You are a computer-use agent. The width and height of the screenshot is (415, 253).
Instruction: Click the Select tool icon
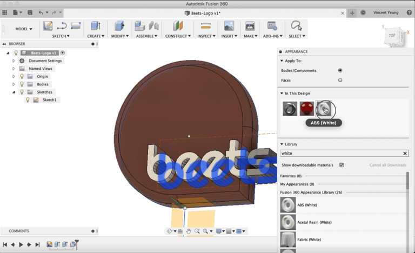point(296,26)
